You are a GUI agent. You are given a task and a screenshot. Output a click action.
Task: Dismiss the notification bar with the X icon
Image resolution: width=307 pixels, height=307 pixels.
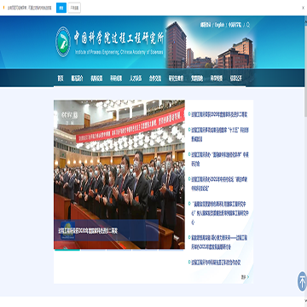[303, 8]
